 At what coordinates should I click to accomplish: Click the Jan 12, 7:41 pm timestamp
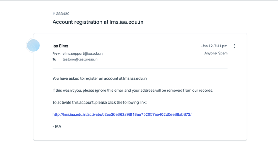pyautogui.click(x=214, y=46)
